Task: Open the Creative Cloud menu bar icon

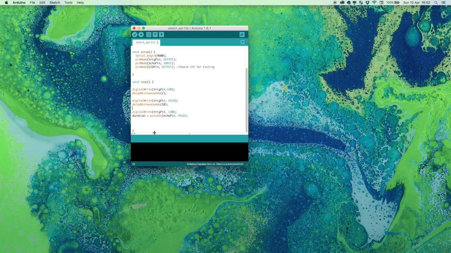Action: 342,2
